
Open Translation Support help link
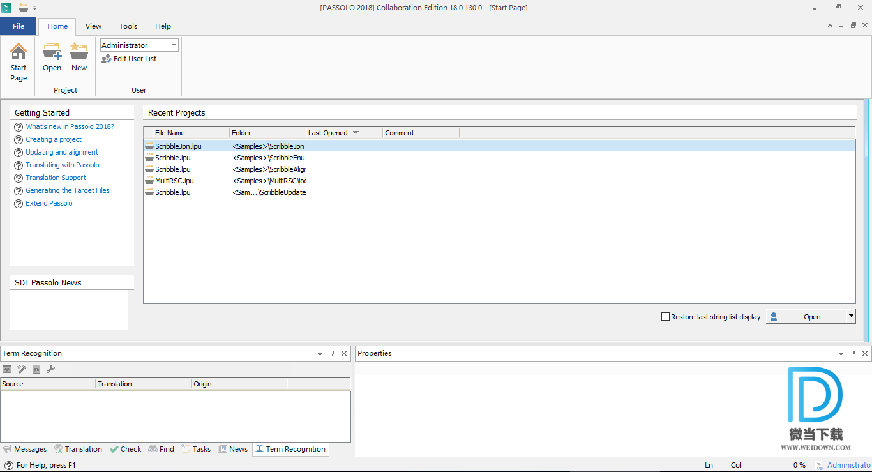pos(56,178)
